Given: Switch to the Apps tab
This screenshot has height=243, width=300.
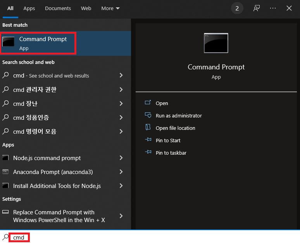Looking at the screenshot, I should pos(29,9).
